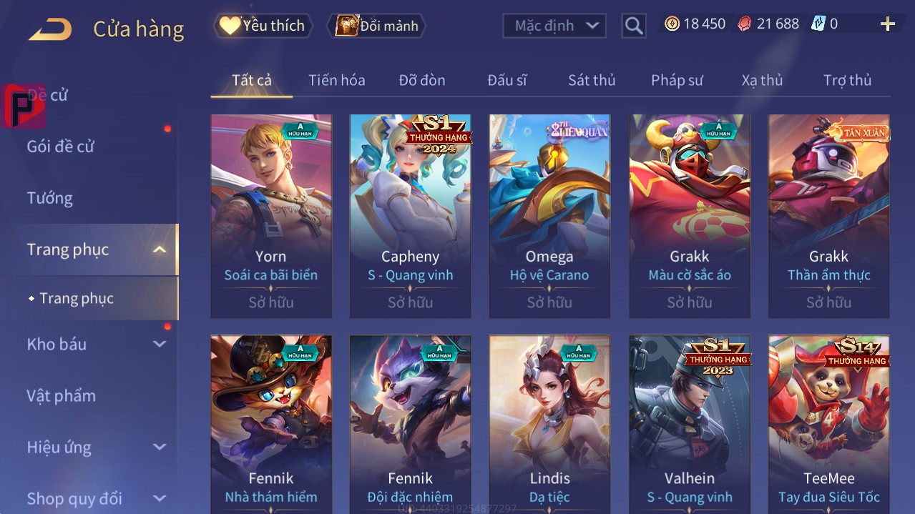The height and width of the screenshot is (514, 915).
Task: Select the Tiến hóa tab
Action: pos(337,80)
